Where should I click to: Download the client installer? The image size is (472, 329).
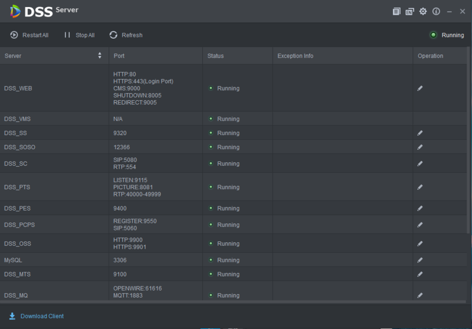37,316
